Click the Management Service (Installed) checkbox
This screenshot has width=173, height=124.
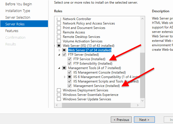click(69, 86)
